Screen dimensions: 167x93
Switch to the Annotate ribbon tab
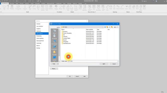[37, 3]
